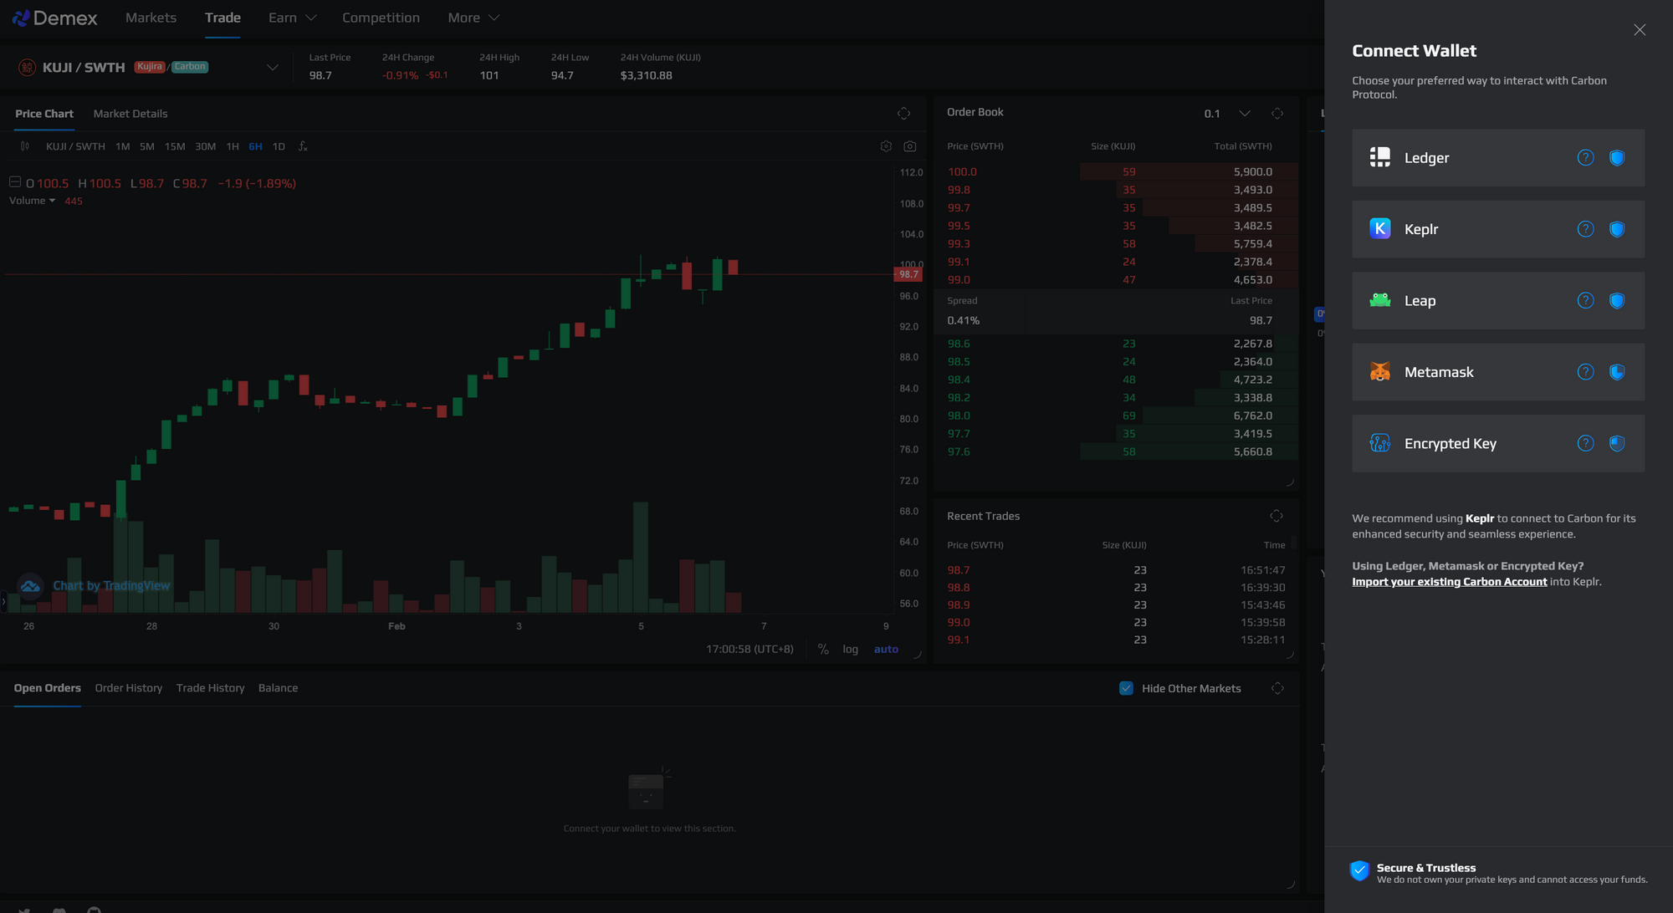Click the Leap security shield icon
The width and height of the screenshot is (1673, 913).
1617,301
